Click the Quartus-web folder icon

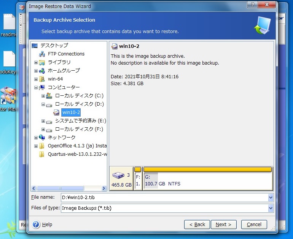tap(42, 154)
